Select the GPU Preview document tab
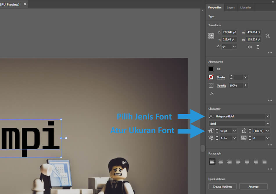The height and width of the screenshot is (194, 276). pyautogui.click(x=10, y=4)
